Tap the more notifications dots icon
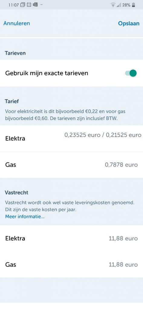This screenshot has height=311, width=143. pos(41,4)
